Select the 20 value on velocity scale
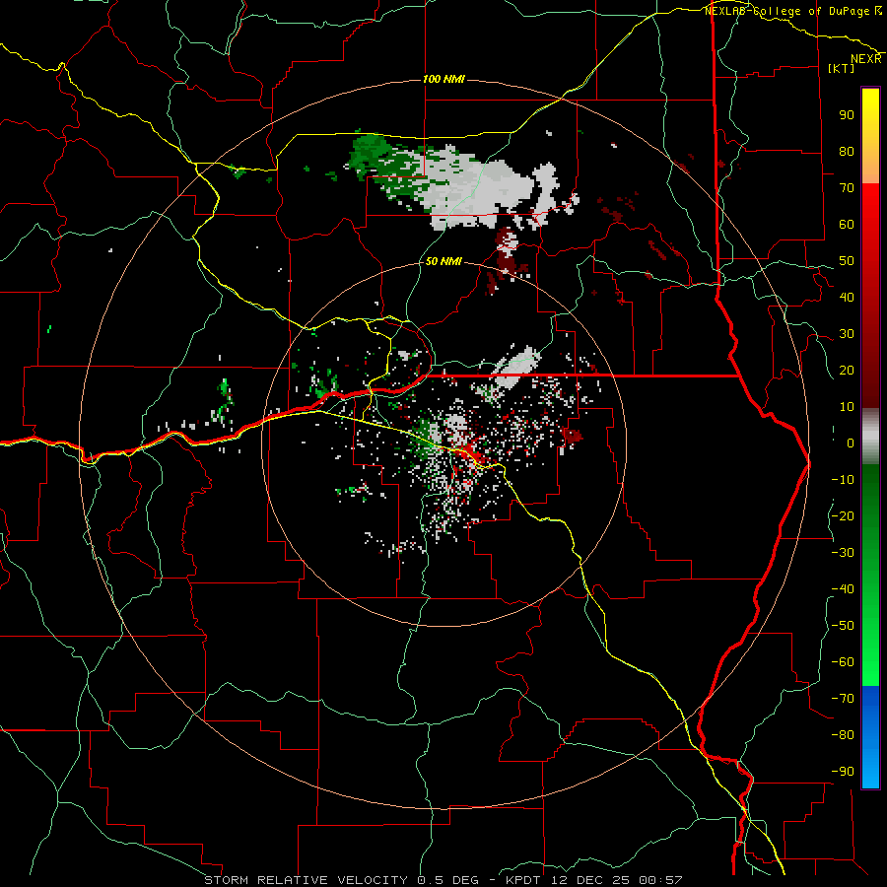Image resolution: width=887 pixels, height=887 pixels. coord(847,370)
